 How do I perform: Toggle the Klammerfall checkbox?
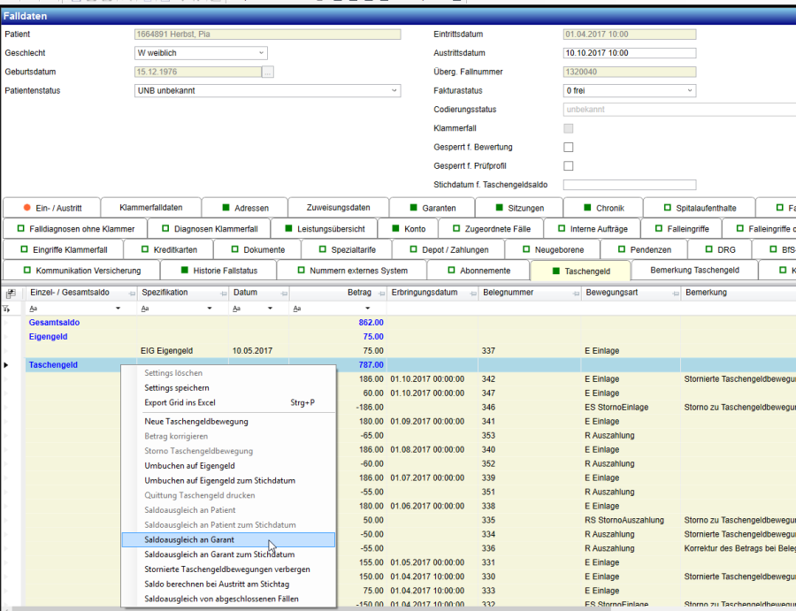569,128
